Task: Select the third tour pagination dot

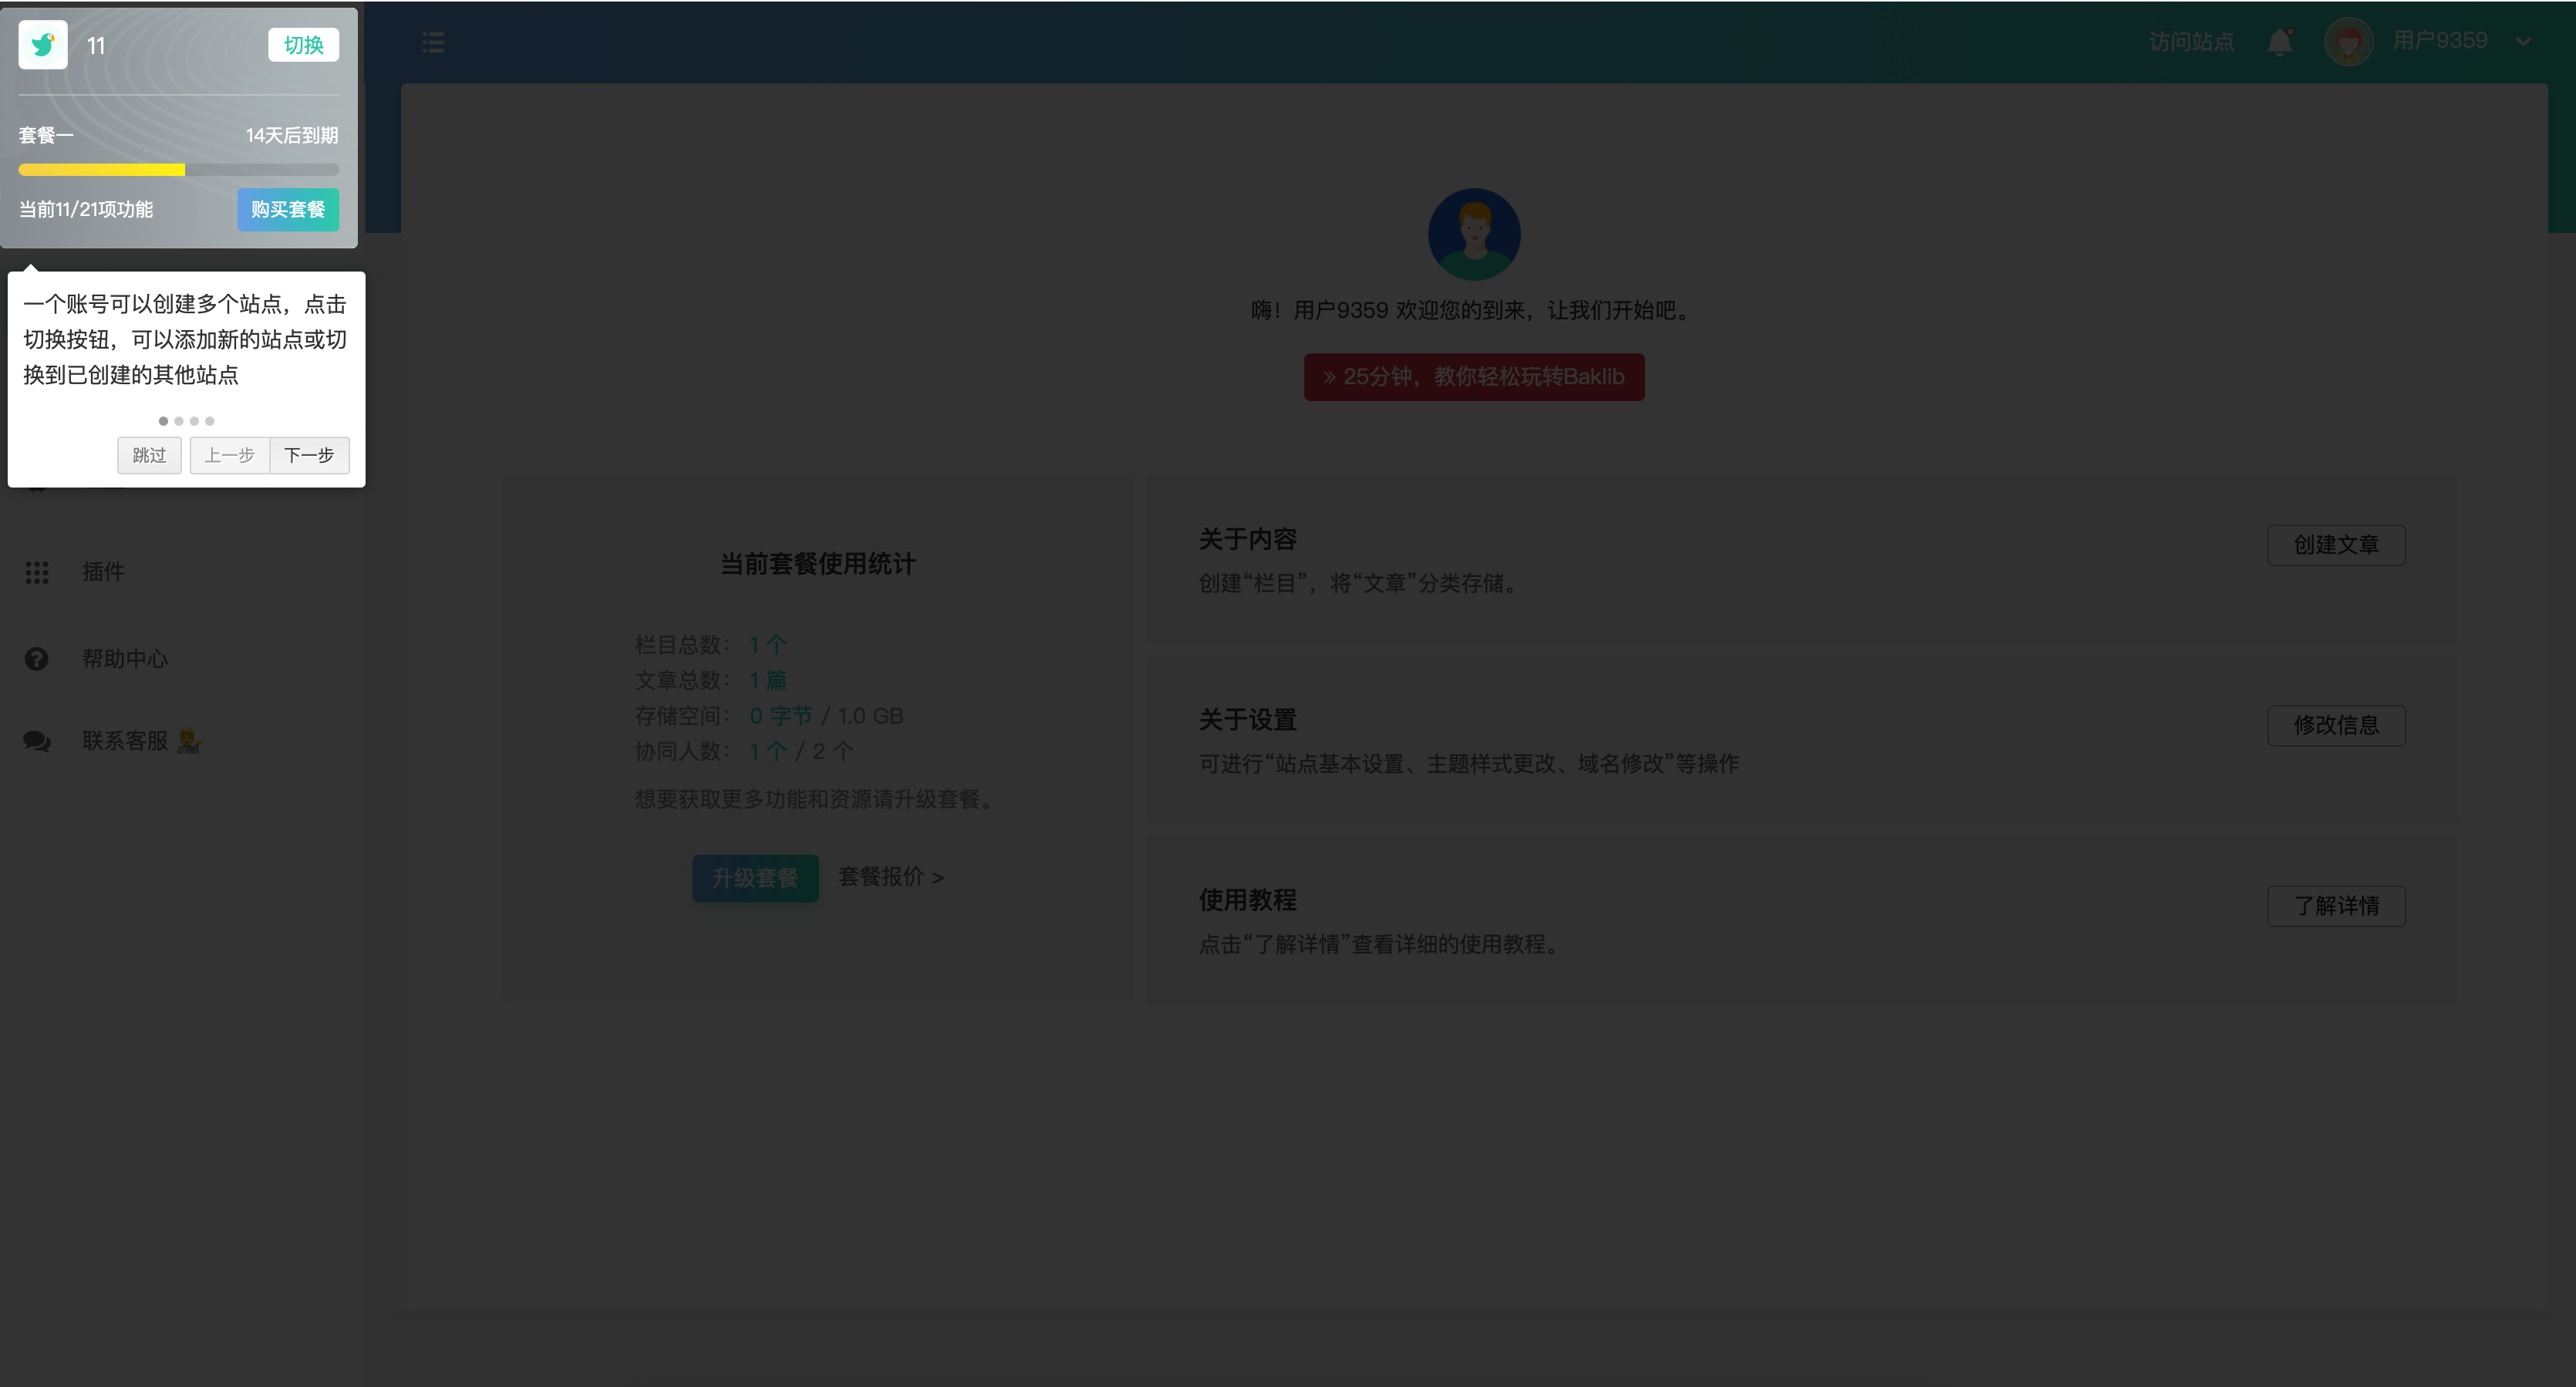Action: [x=194, y=421]
